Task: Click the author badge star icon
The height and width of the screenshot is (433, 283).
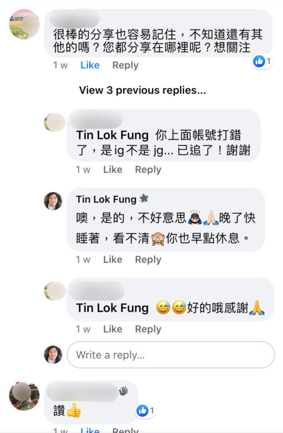Action: [x=144, y=199]
